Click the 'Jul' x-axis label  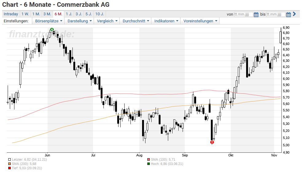click(x=93, y=155)
